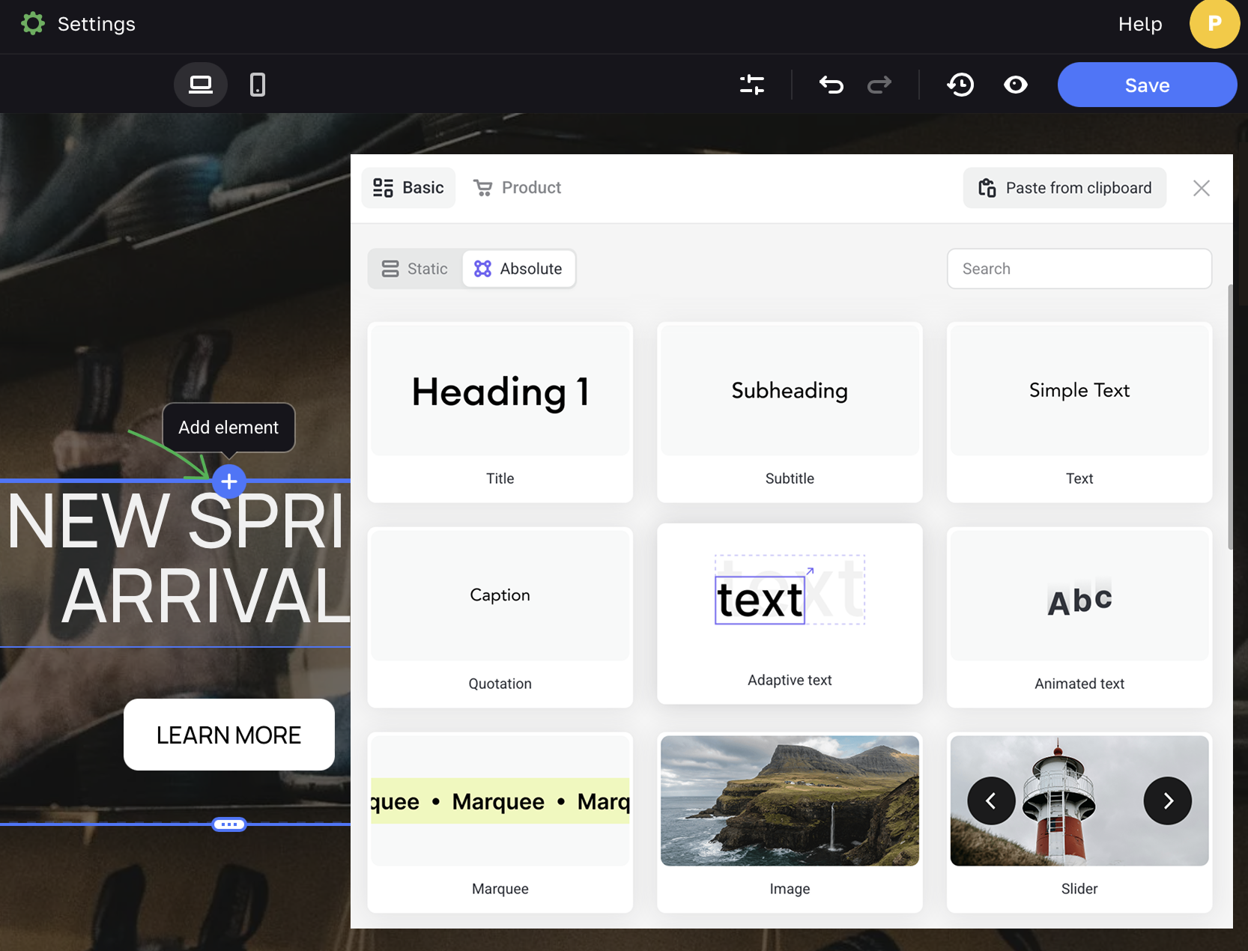Open version history clock icon

point(960,85)
